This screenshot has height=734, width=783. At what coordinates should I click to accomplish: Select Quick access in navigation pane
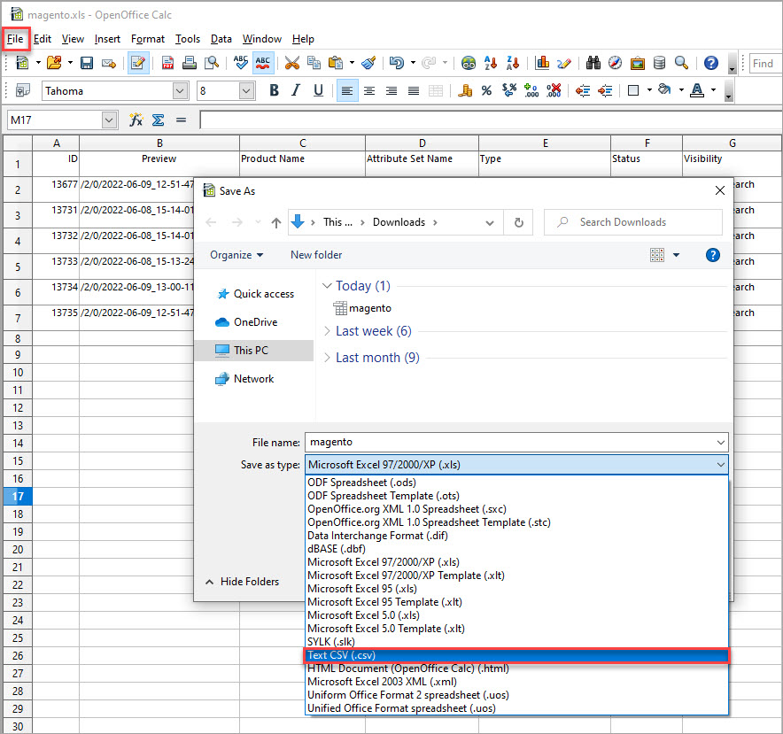(x=257, y=294)
